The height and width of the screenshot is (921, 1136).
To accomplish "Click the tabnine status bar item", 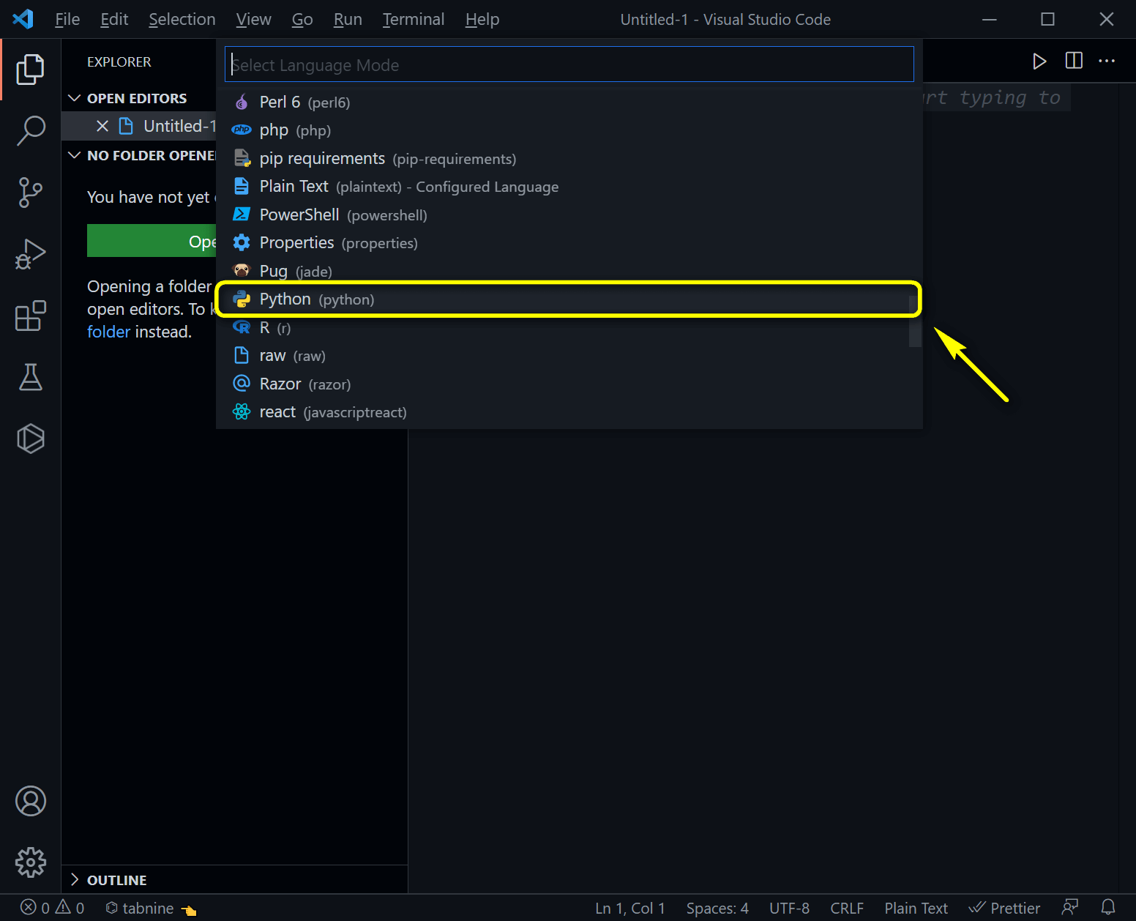I will pyautogui.click(x=151, y=908).
